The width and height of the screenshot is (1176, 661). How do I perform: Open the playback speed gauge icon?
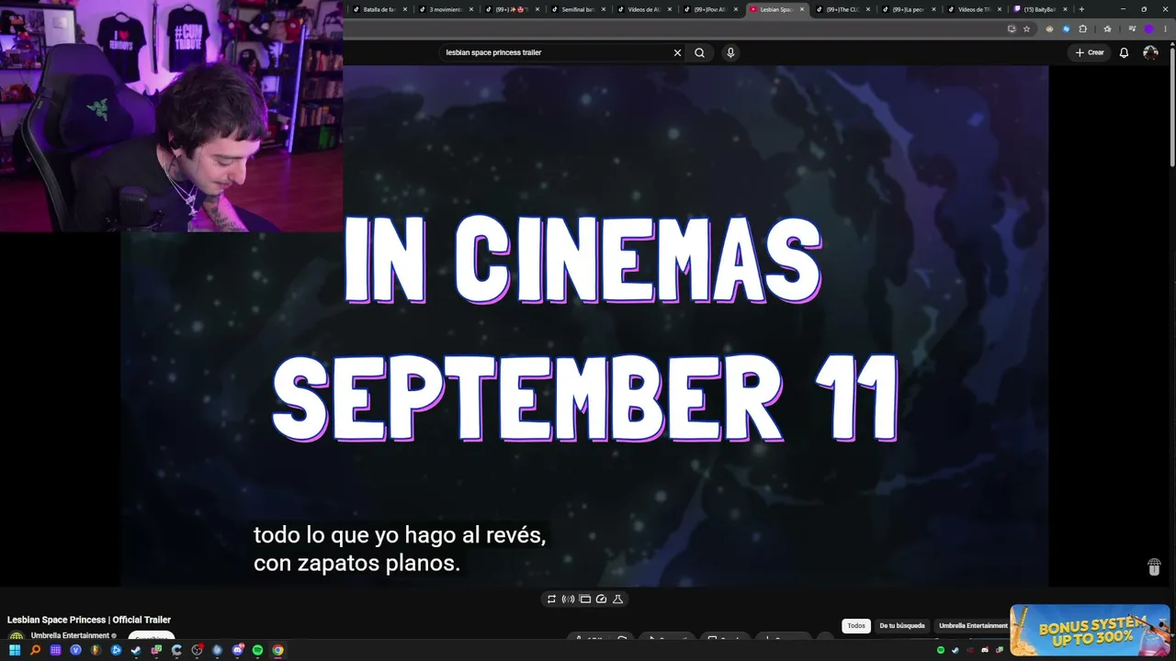click(601, 599)
